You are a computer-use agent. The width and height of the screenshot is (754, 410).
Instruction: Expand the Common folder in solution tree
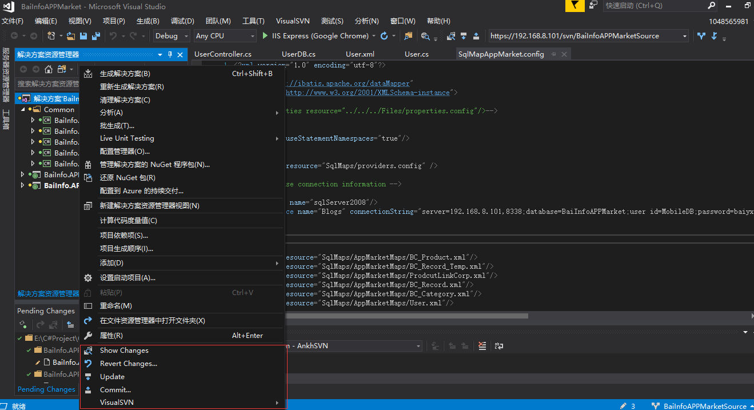(23, 109)
